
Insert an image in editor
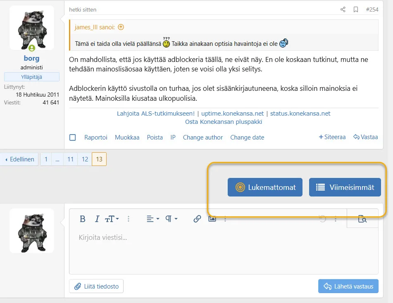tap(212, 219)
